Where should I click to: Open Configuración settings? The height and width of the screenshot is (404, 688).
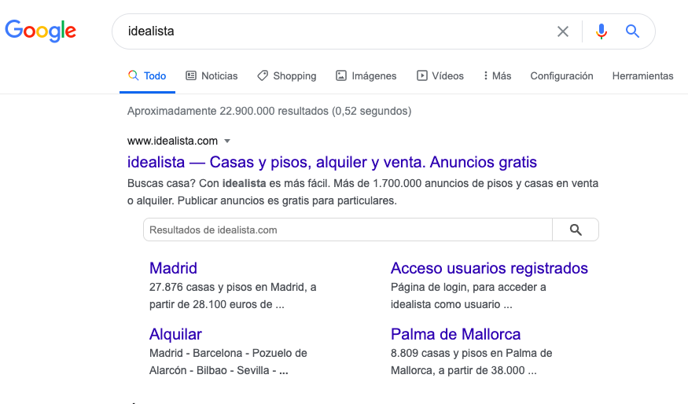[561, 76]
